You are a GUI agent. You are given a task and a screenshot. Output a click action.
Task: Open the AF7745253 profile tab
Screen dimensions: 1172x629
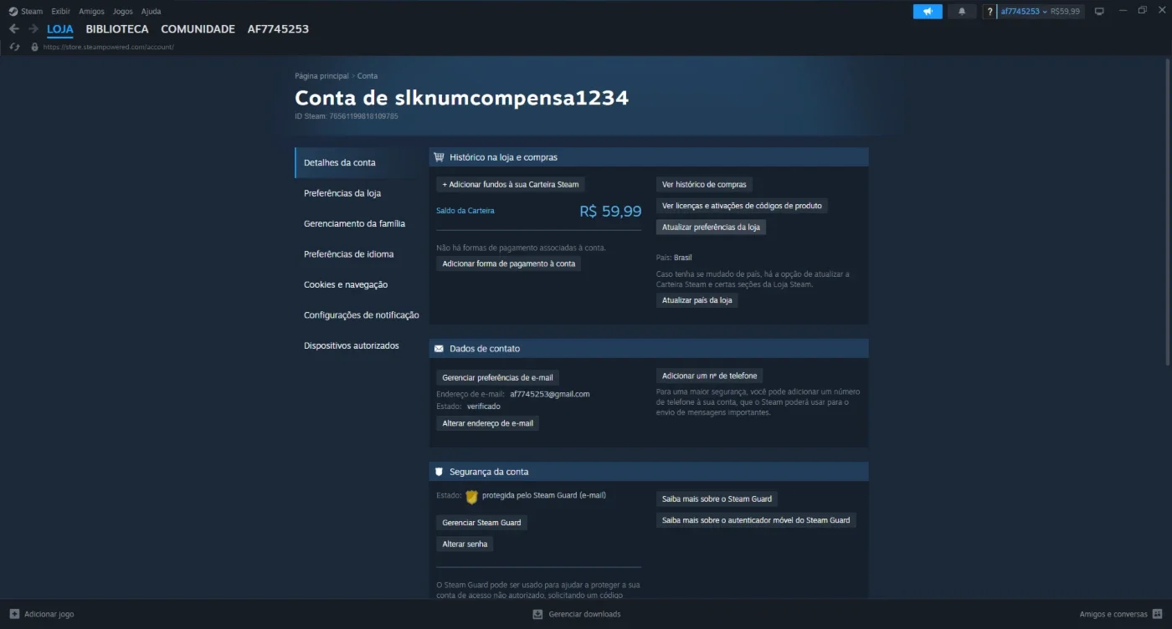[278, 29]
